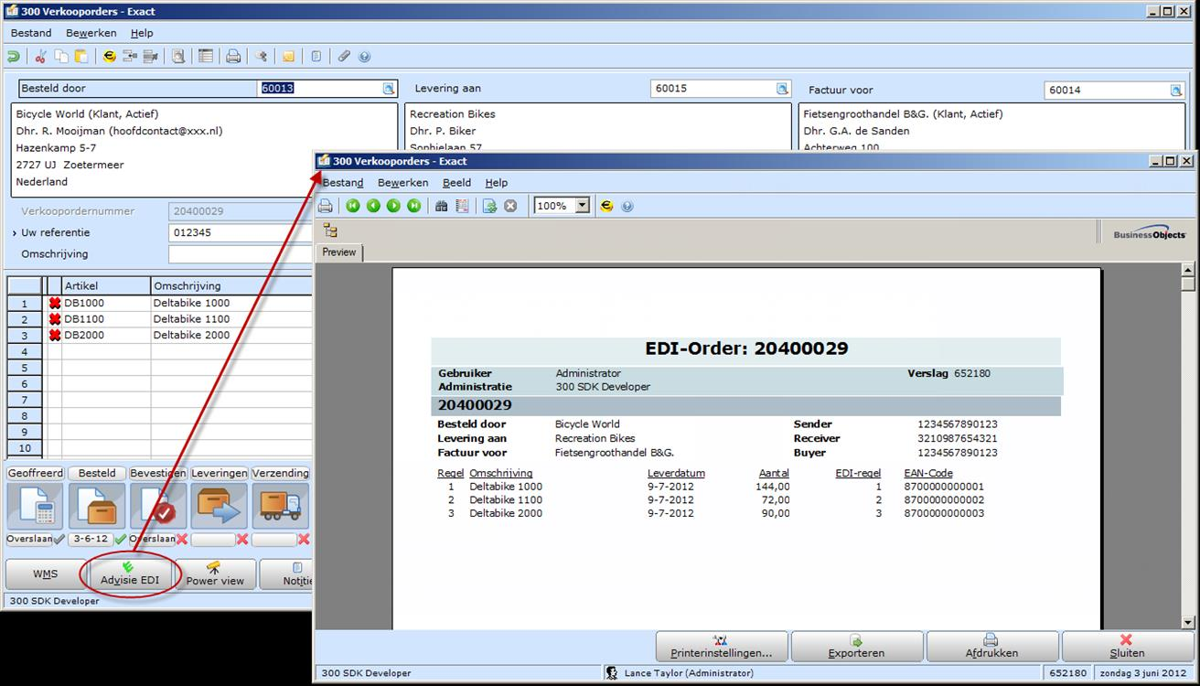This screenshot has height=686, width=1200.
Task: Select article row DB1100 in the order grid
Action: tap(160, 319)
